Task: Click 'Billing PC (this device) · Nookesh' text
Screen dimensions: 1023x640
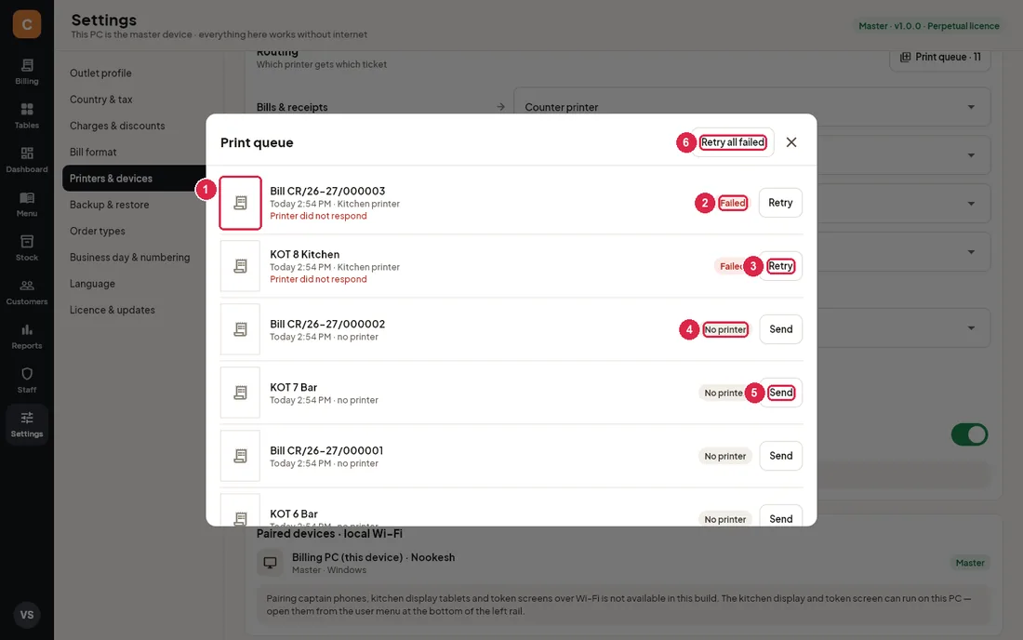Action: click(x=373, y=557)
